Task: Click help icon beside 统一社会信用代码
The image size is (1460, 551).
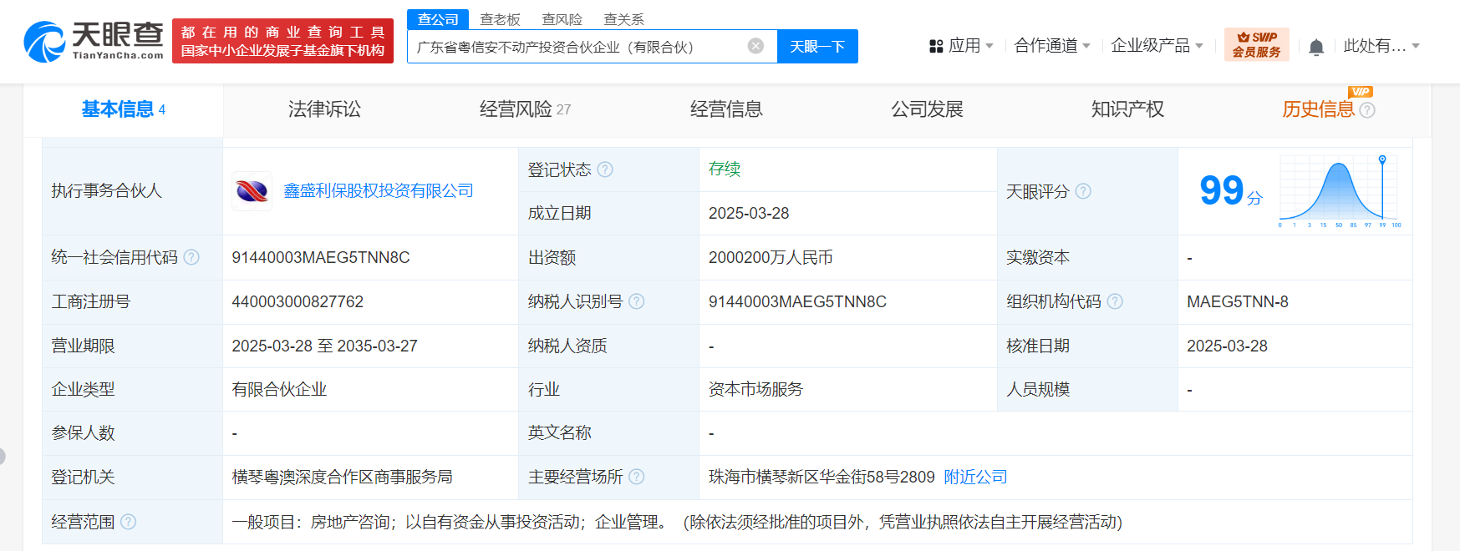Action: tap(191, 257)
